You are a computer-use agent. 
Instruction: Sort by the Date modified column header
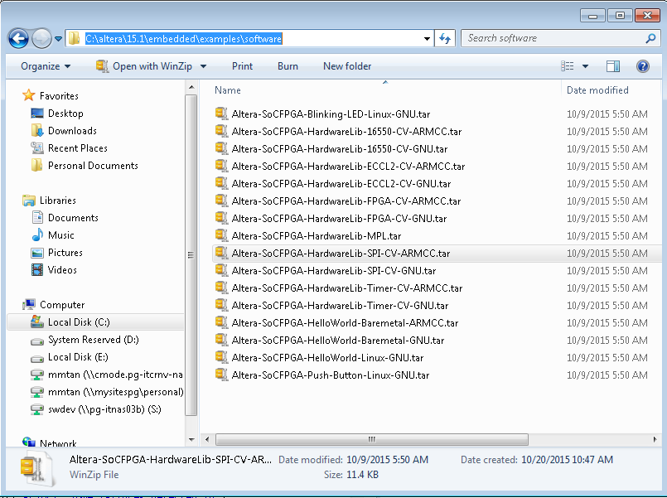pos(597,90)
